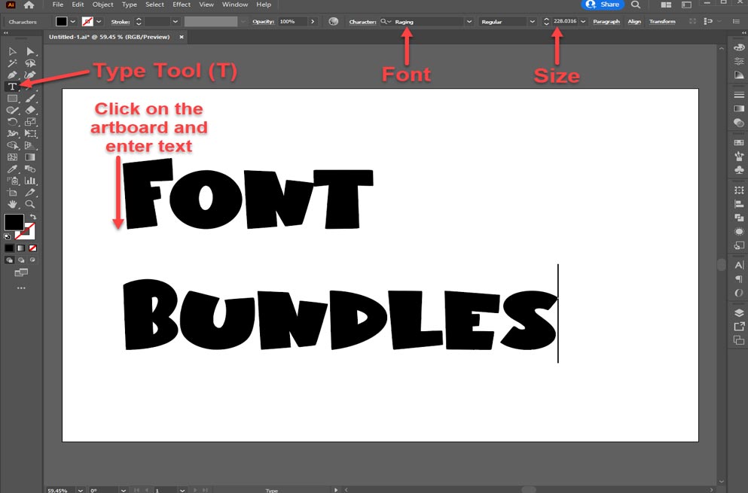Select the Shape Builder tool

click(12, 145)
